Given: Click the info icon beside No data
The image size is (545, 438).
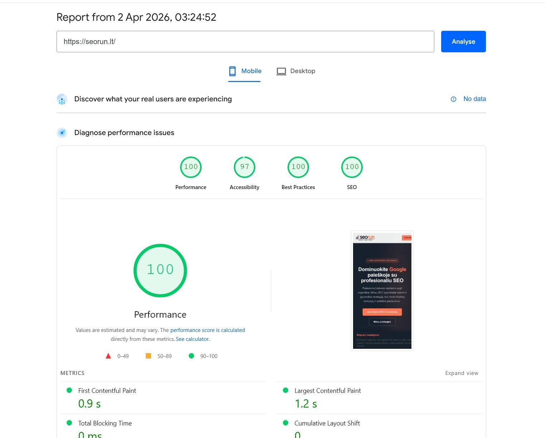Looking at the screenshot, I should pos(453,99).
